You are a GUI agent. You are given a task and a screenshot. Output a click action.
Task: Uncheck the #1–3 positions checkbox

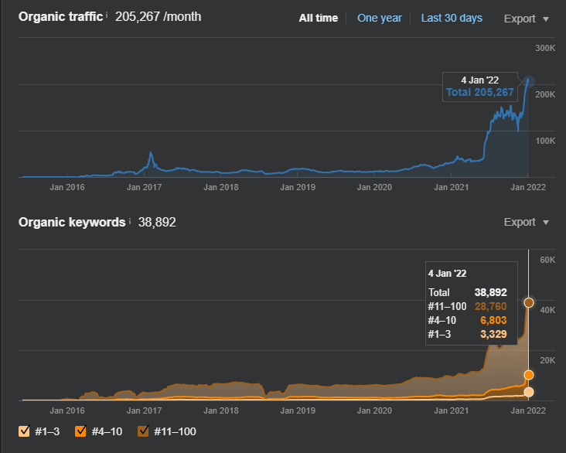click(x=24, y=431)
